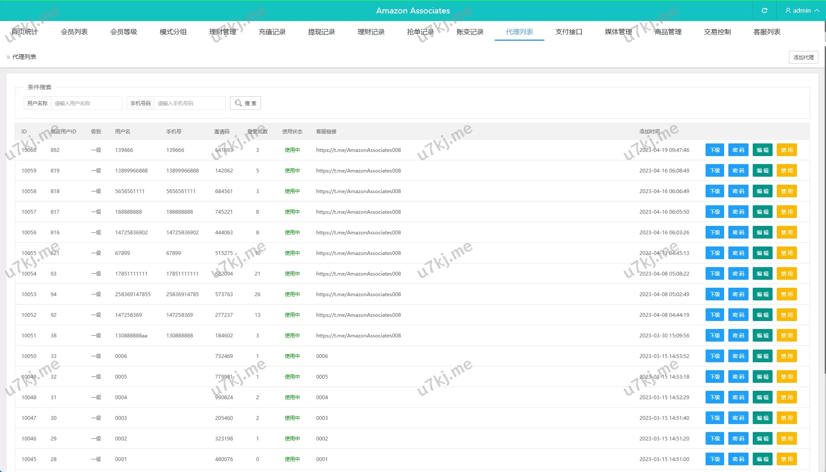This screenshot has height=472, width=826.
Task: Go to the 客服列表 tab
Action: pos(767,32)
